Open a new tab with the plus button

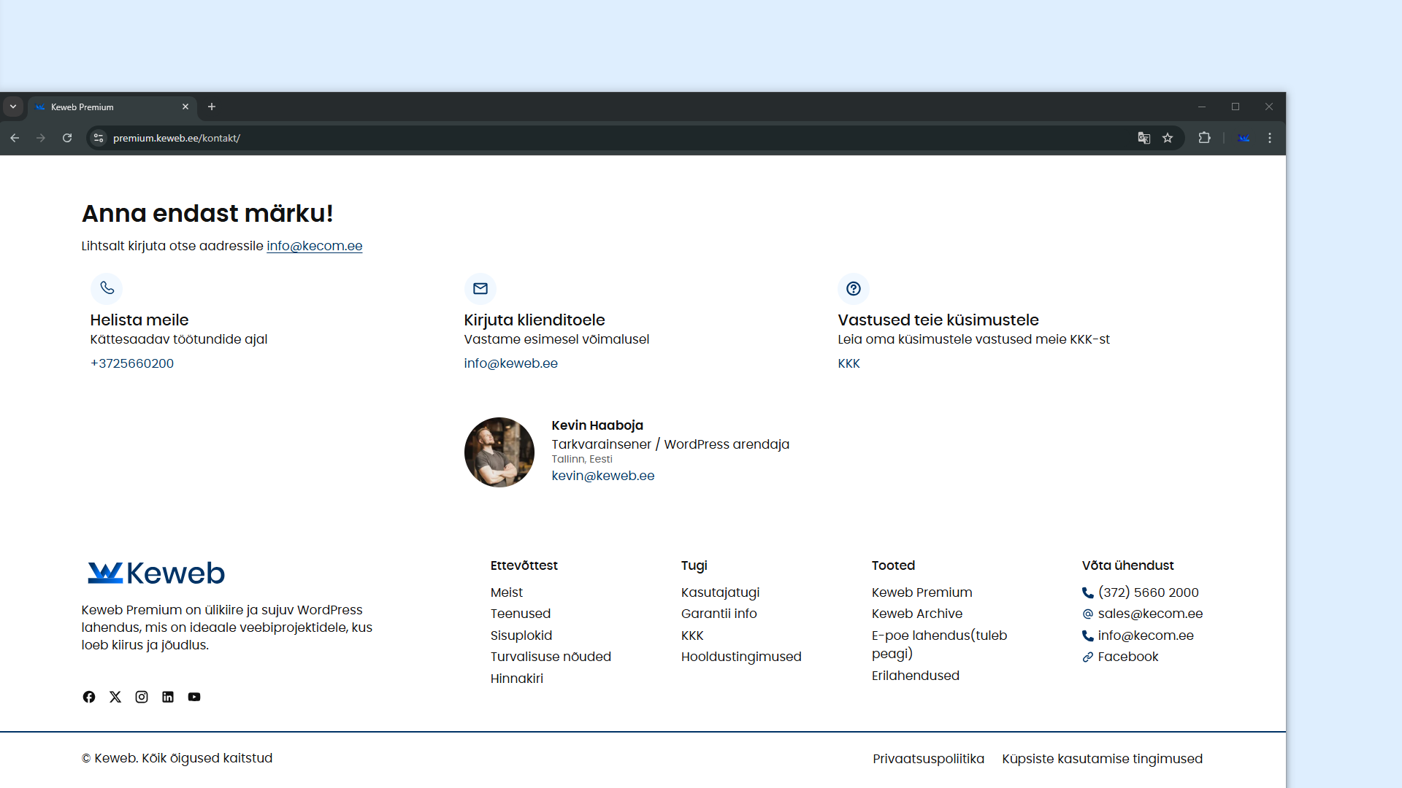click(212, 107)
